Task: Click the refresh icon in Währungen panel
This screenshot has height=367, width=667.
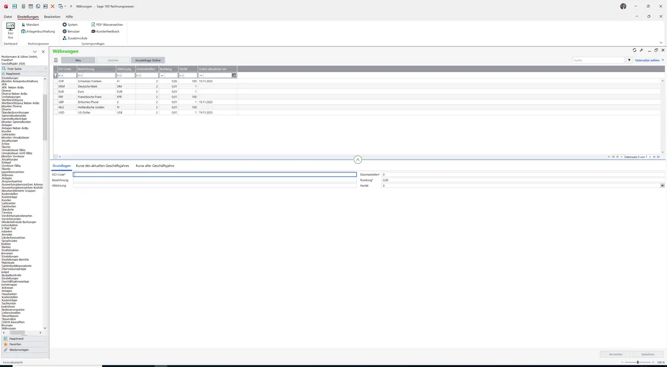Action: (x=635, y=51)
